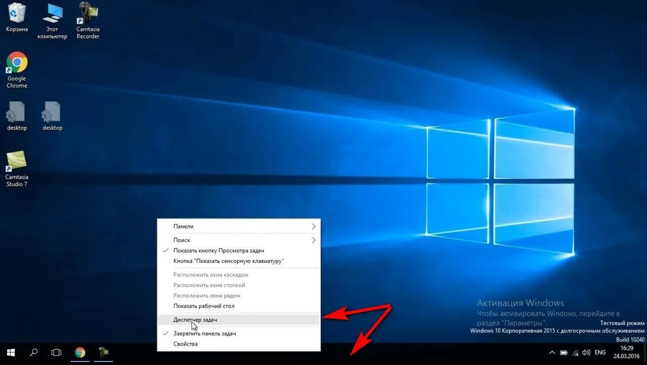
Task: Switch the ENG input language indicator
Action: [600, 352]
